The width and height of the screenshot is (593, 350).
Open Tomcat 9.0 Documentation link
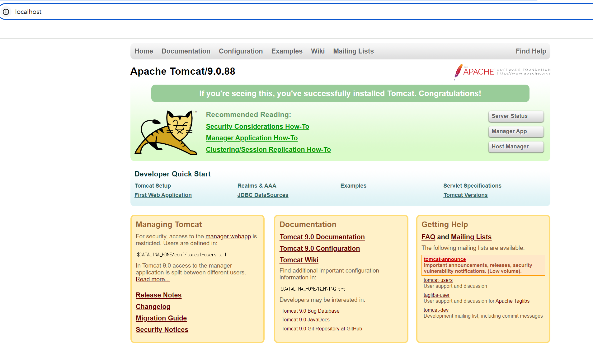322,237
